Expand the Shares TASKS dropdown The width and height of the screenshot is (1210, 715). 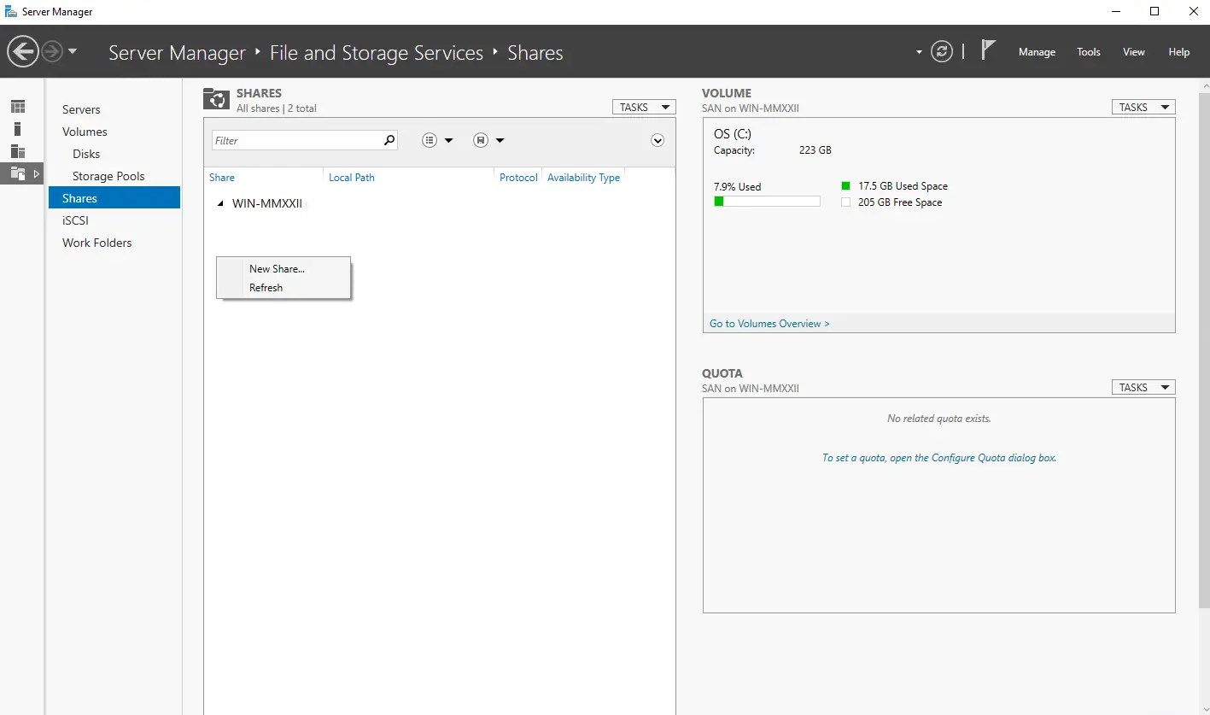644,108
